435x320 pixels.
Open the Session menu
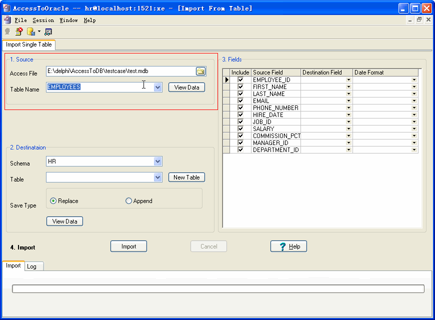click(x=43, y=20)
